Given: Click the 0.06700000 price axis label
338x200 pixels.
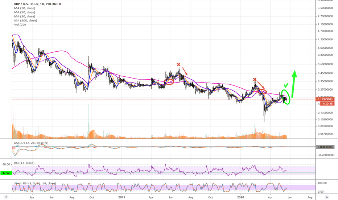Looking at the screenshot, I should tap(325, 133).
